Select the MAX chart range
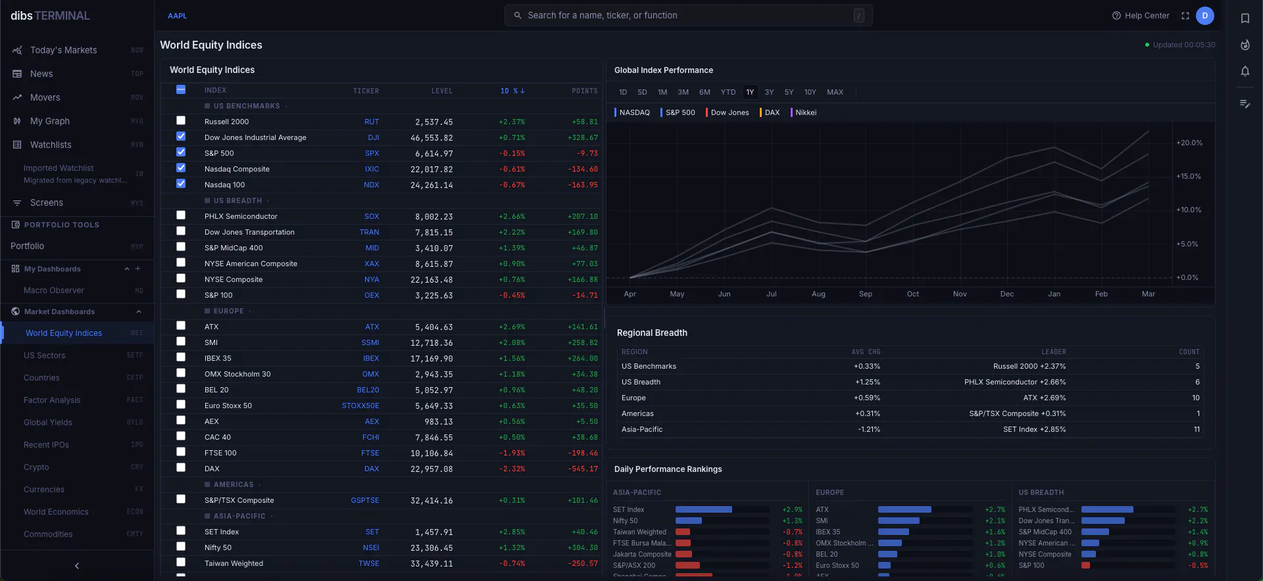Viewport: 1263px width, 581px height. 835,92
